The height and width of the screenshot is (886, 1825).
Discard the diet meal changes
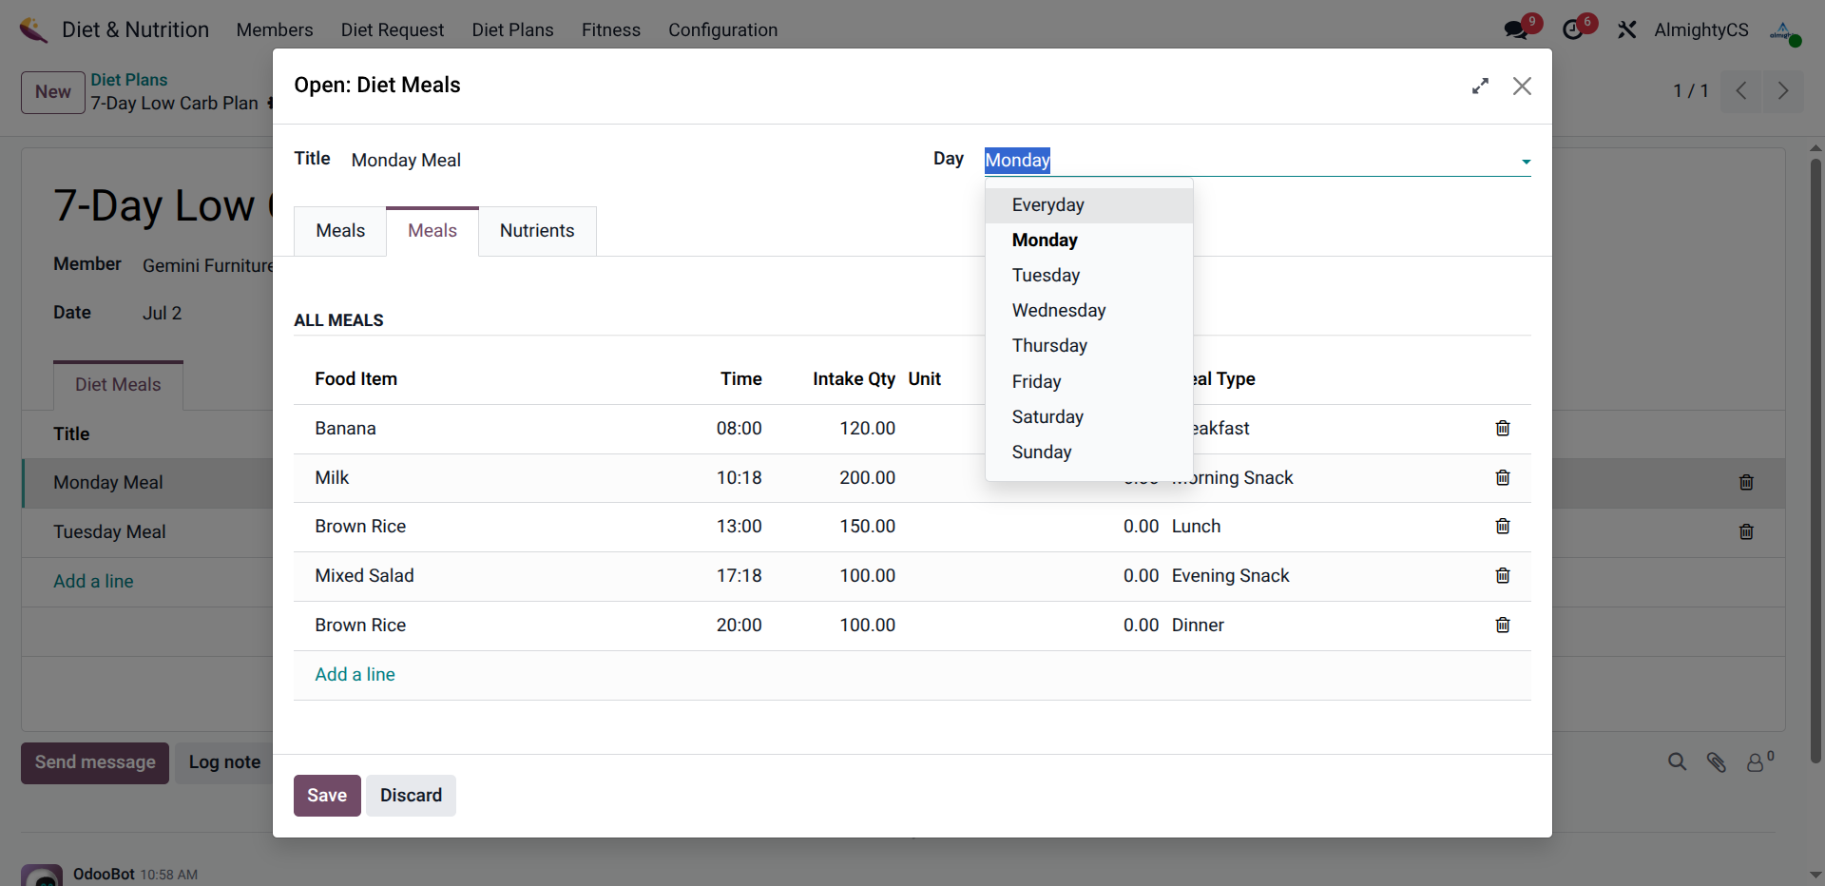411,796
